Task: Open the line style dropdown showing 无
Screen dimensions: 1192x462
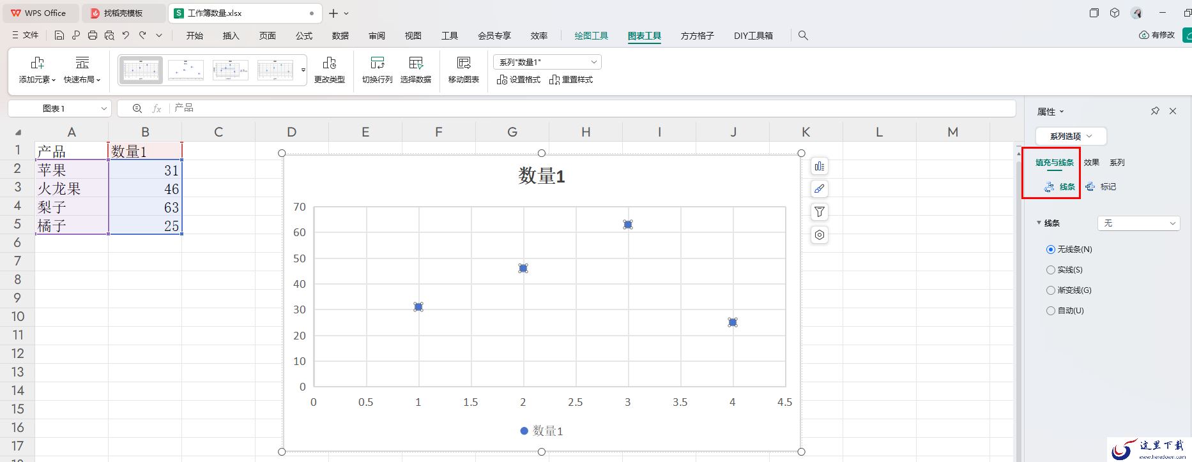Action: 1138,223
